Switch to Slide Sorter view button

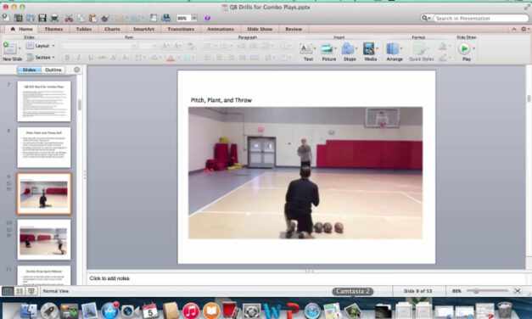20,291
